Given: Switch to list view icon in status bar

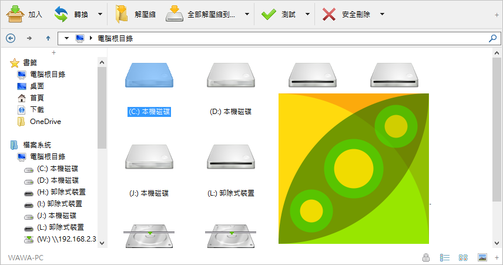Looking at the screenshot, I should click(x=445, y=257).
